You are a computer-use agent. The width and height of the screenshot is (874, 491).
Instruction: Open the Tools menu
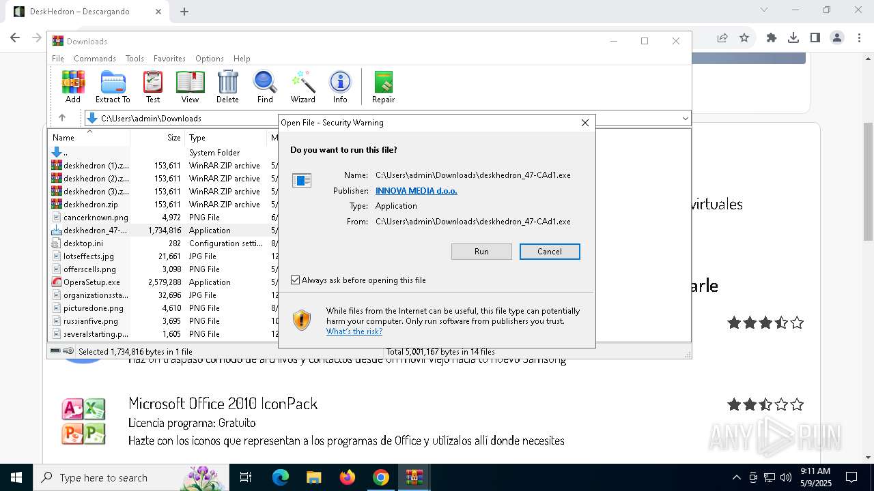(135, 59)
